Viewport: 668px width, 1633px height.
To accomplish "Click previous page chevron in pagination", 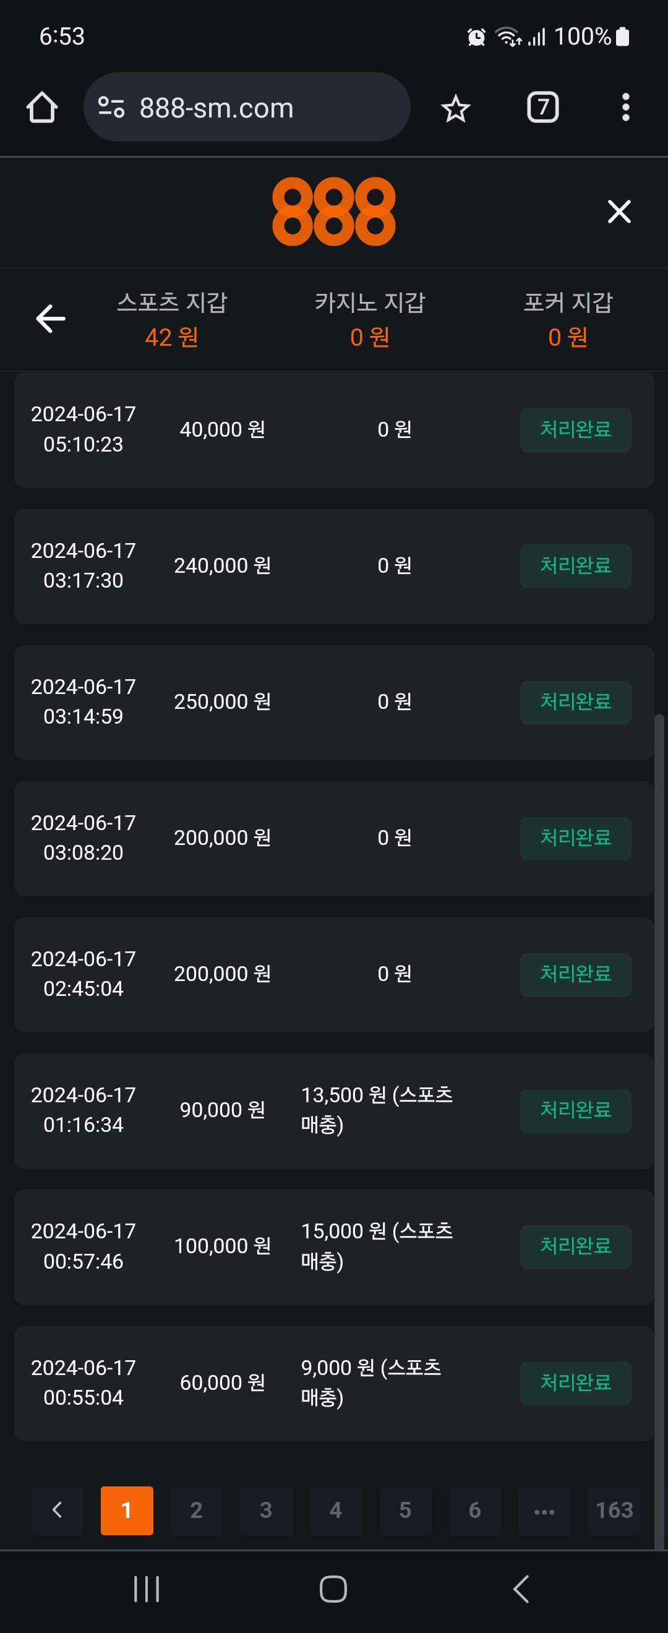I will click(x=57, y=1510).
